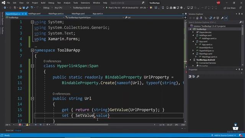The height and width of the screenshot is (138, 245).
Task: Collapse the ToolBarApp project node
Action: pos(190,29)
